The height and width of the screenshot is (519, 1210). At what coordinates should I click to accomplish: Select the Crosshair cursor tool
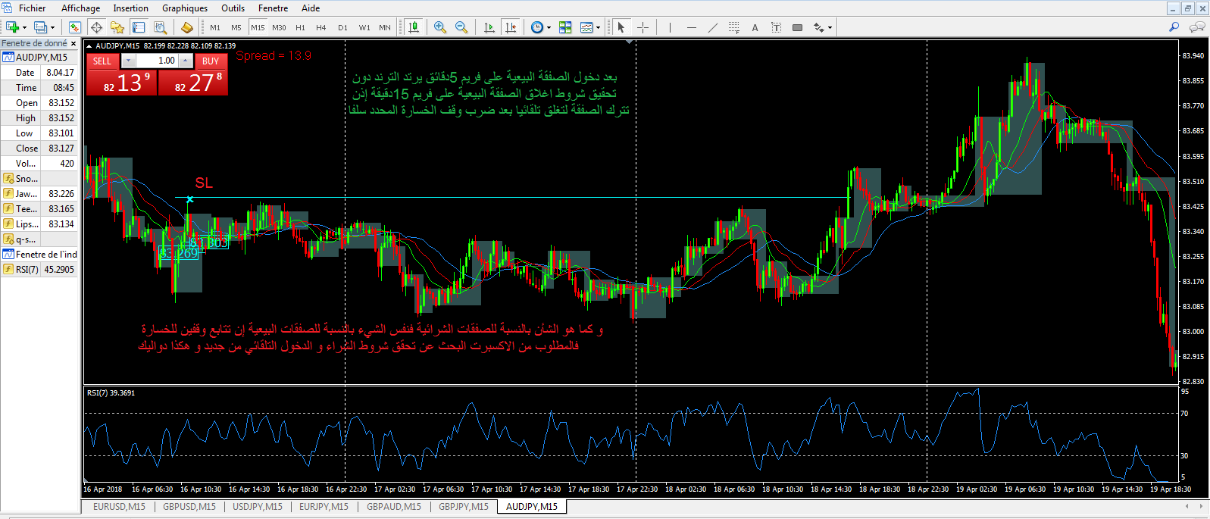[x=643, y=27]
